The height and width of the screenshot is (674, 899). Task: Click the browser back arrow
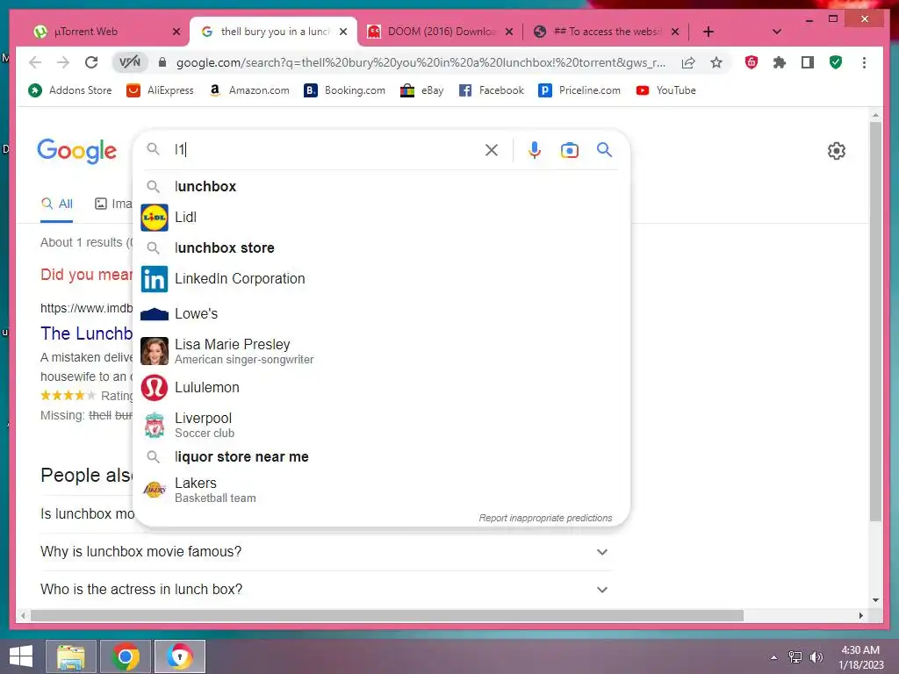[x=35, y=62]
